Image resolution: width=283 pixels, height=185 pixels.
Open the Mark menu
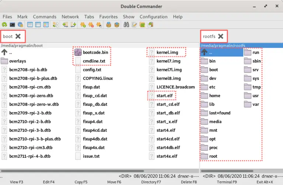pyautogui.click(x=22, y=17)
